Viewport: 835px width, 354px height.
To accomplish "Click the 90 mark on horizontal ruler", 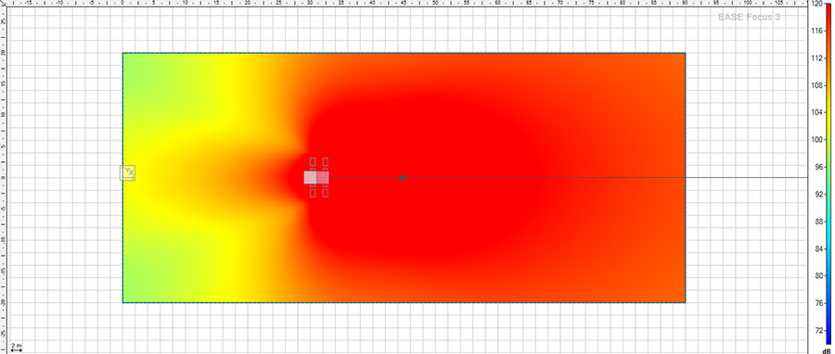I will pos(686,3).
